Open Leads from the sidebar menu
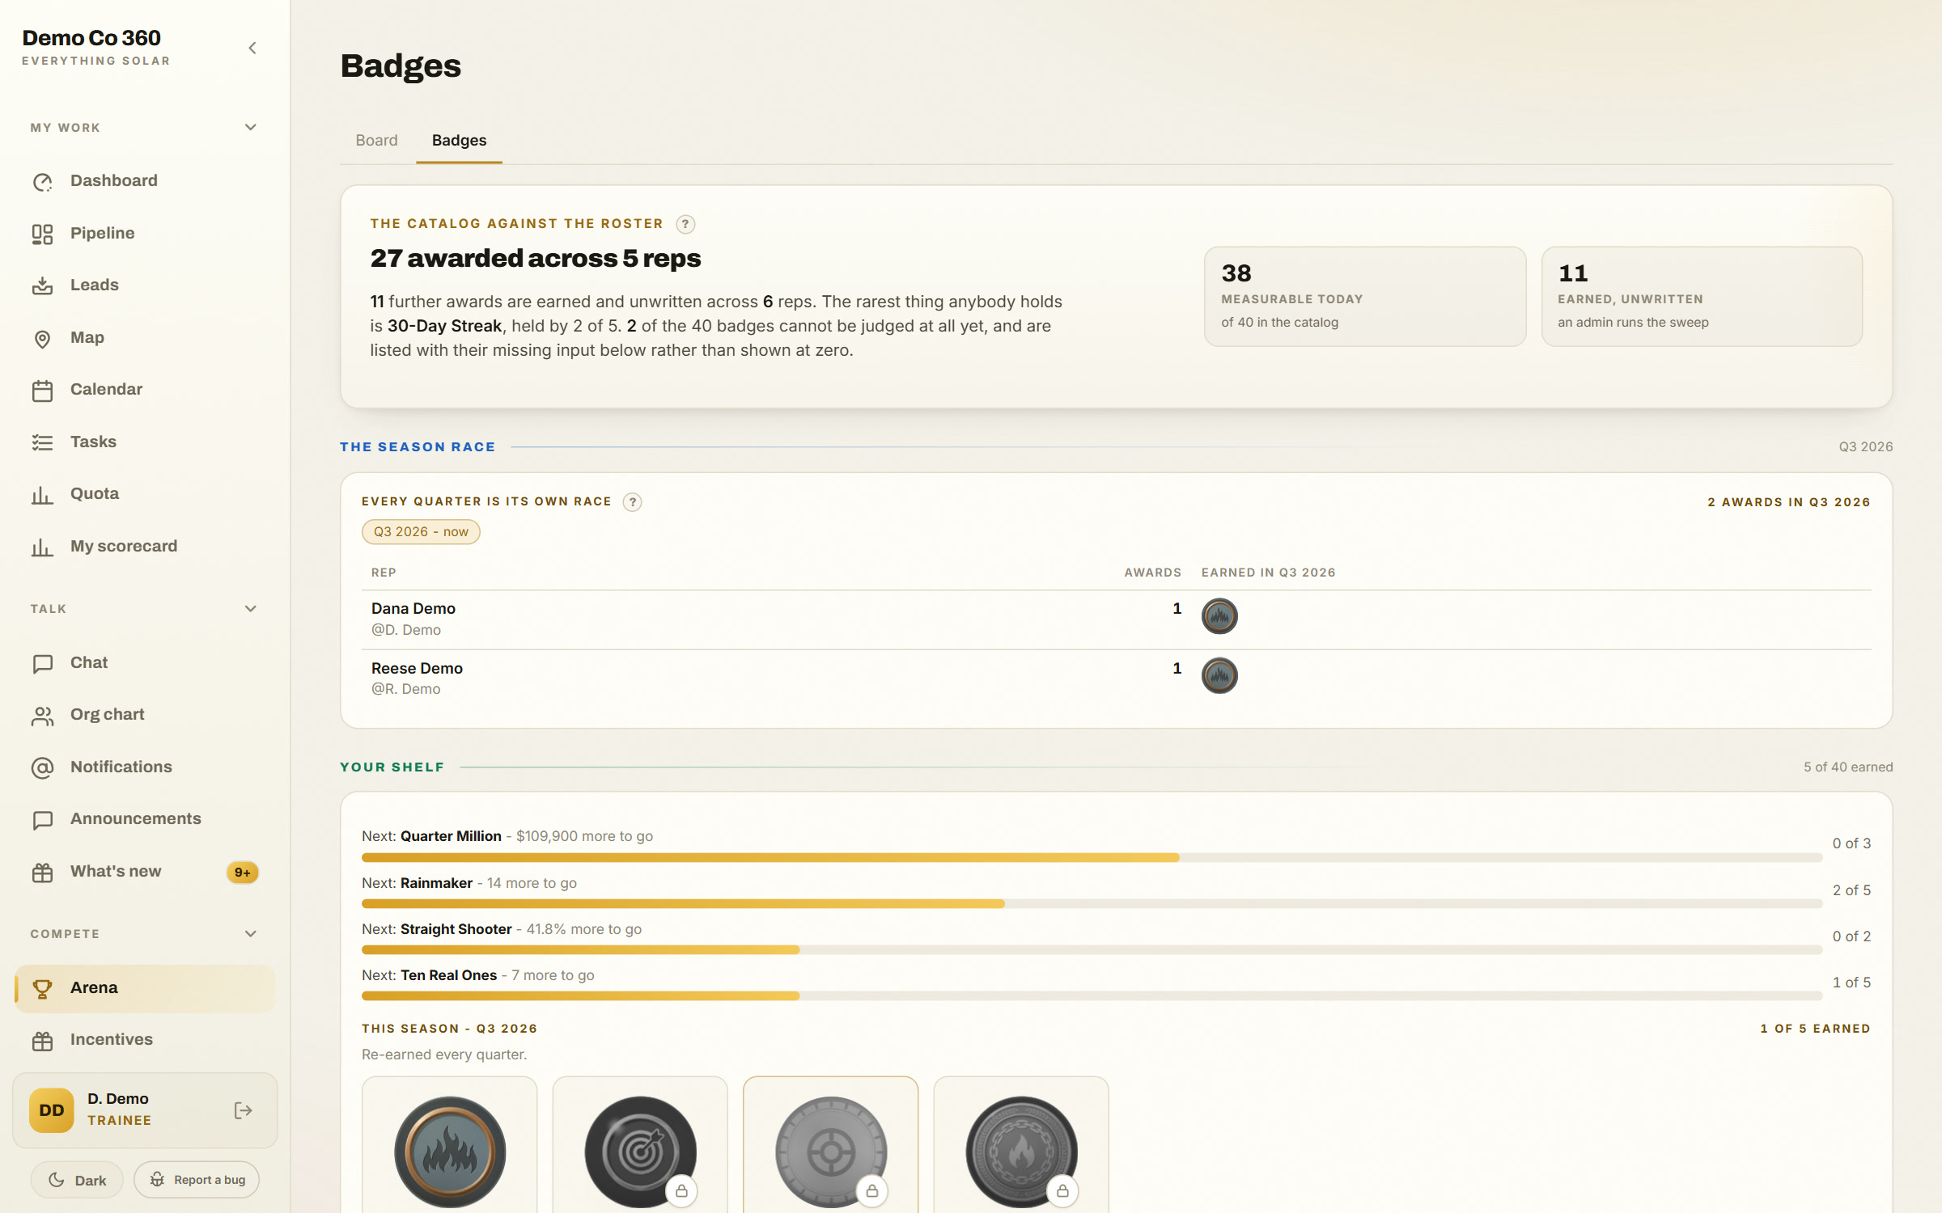This screenshot has height=1213, width=1942. tap(145, 285)
